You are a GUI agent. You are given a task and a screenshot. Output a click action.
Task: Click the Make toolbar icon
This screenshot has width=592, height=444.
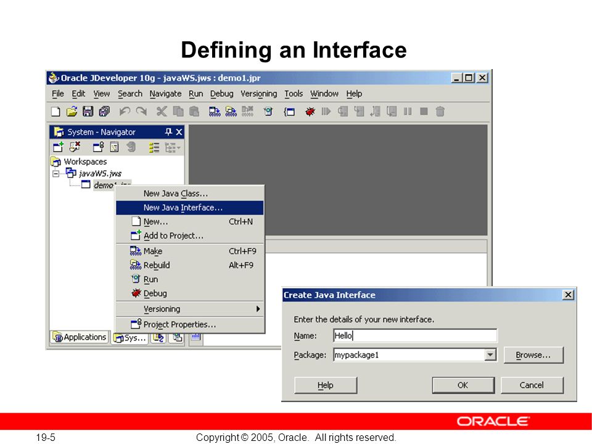click(x=215, y=112)
